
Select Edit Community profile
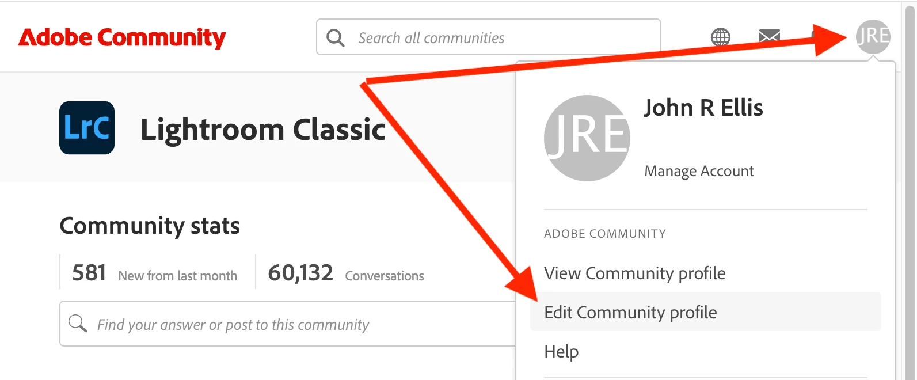point(706,311)
